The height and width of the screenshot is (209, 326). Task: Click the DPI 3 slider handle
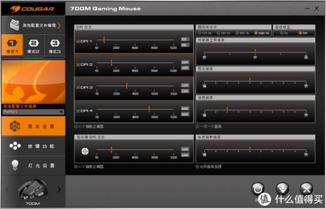point(127,86)
